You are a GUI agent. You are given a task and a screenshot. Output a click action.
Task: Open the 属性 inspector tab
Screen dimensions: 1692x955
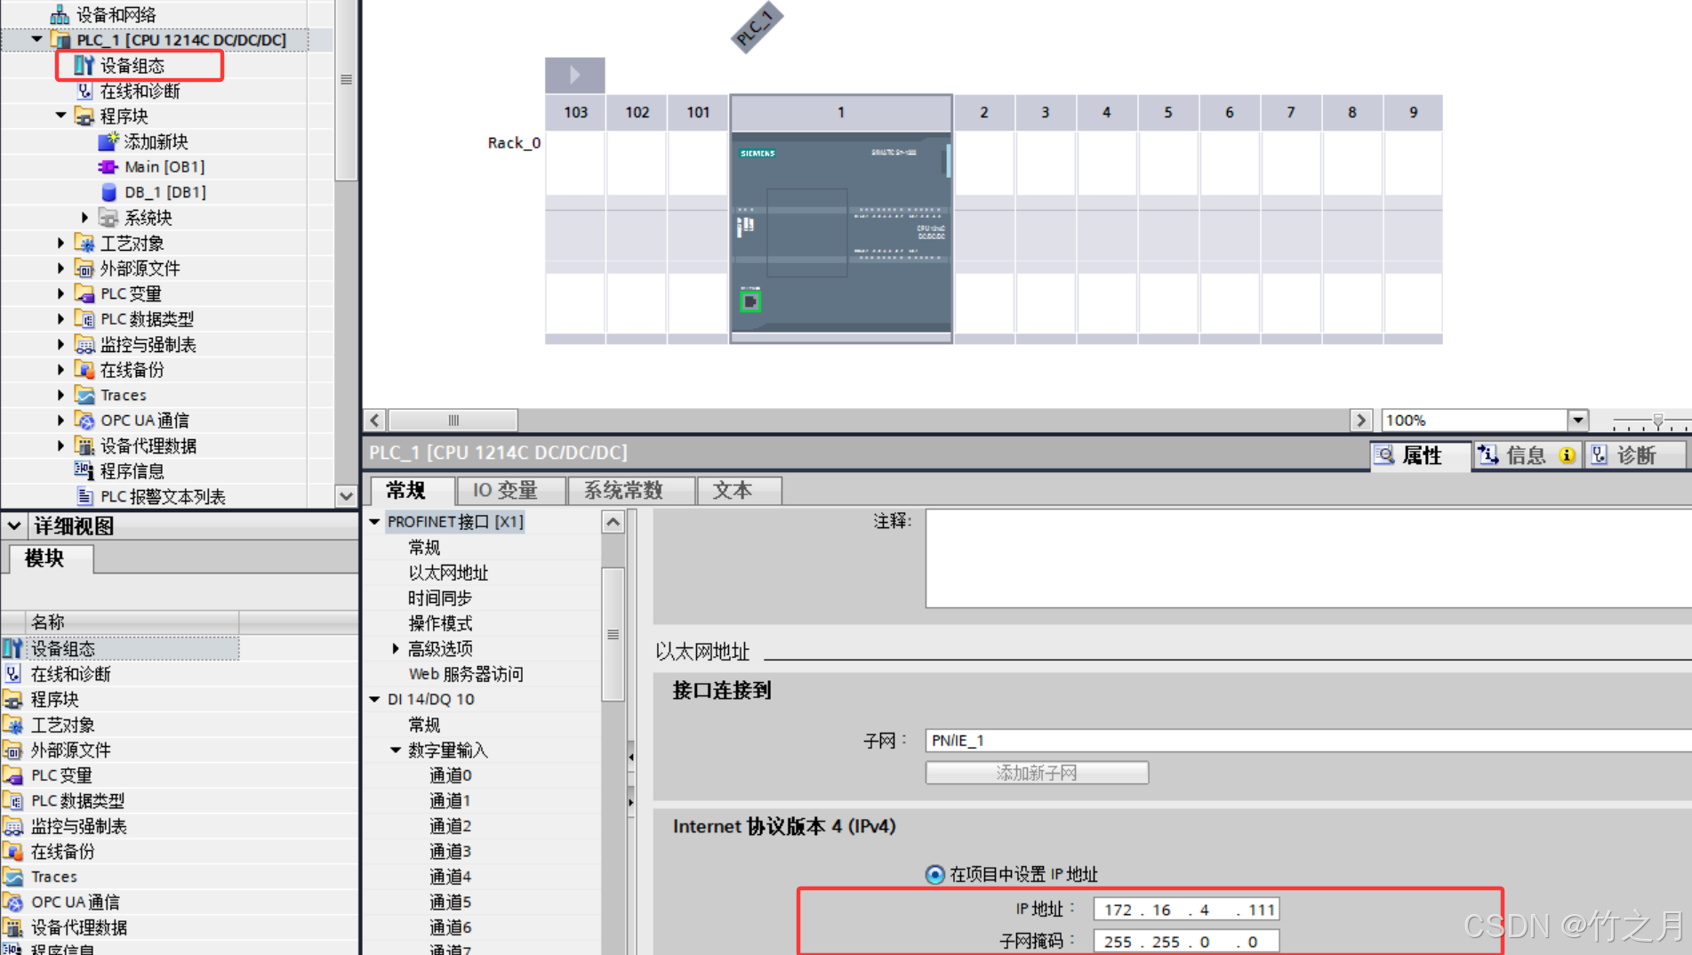[x=1421, y=455]
